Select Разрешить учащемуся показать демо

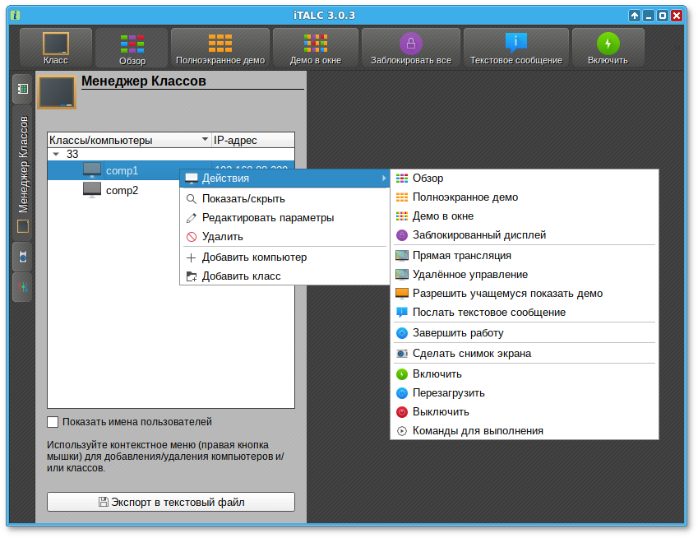tap(525, 294)
